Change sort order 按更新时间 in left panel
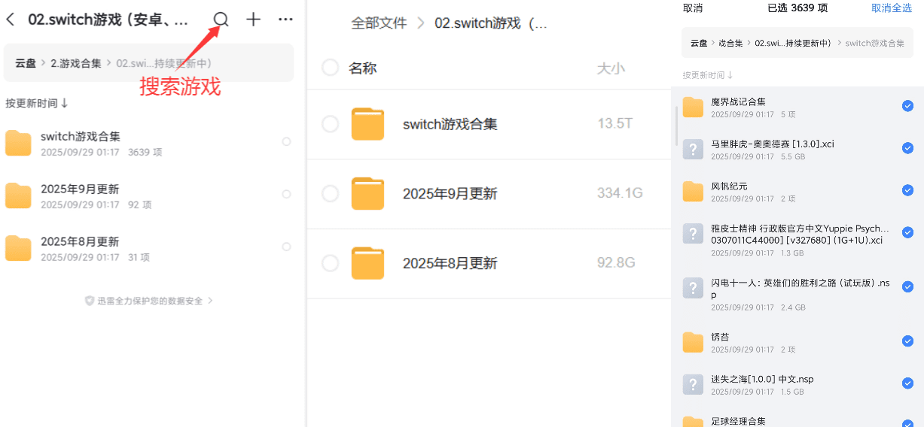 (37, 103)
